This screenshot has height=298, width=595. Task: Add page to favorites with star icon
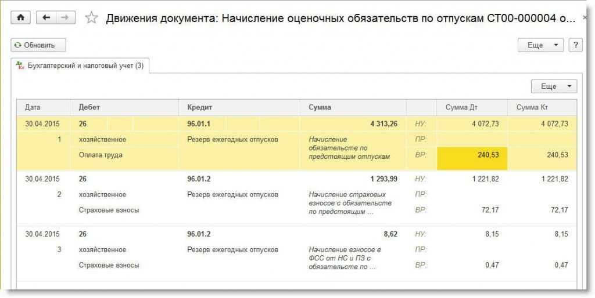click(x=91, y=18)
